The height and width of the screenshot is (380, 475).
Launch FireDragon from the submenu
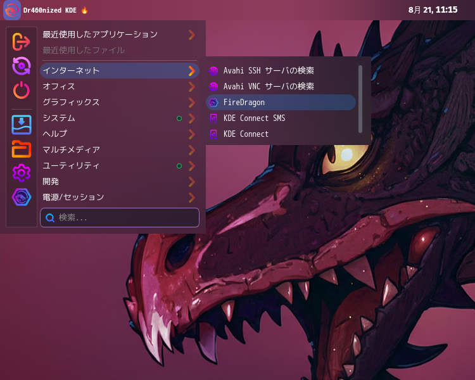click(x=281, y=103)
